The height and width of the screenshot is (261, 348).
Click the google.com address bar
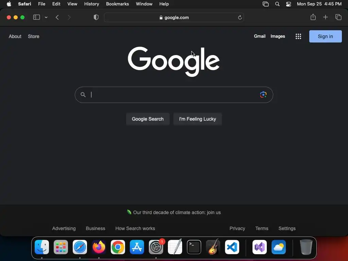coord(174,18)
